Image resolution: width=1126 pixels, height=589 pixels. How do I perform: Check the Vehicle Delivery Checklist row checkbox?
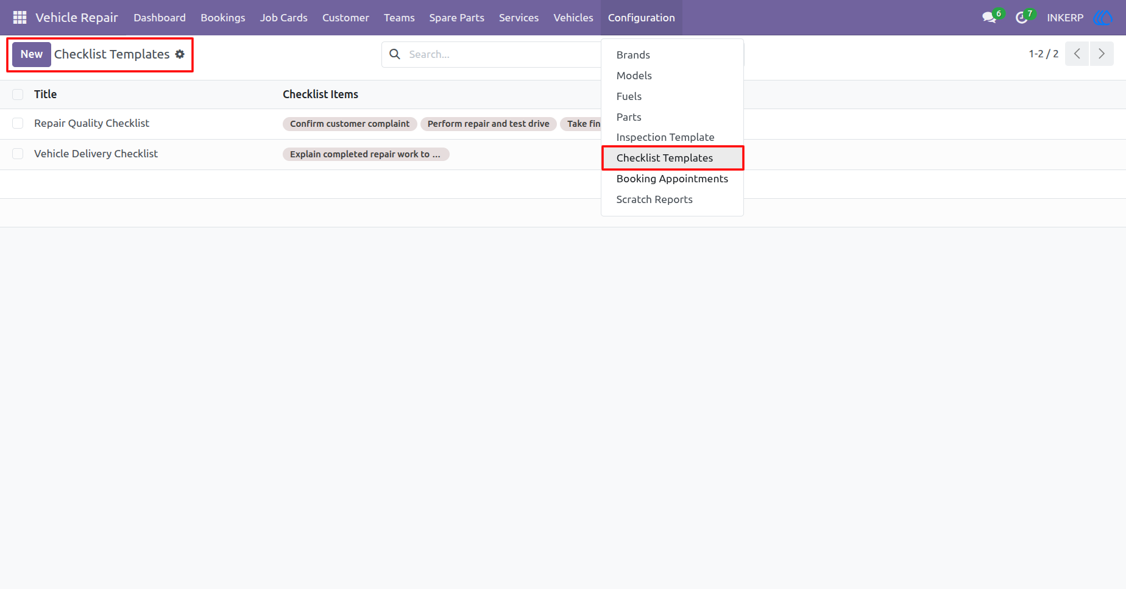point(18,154)
